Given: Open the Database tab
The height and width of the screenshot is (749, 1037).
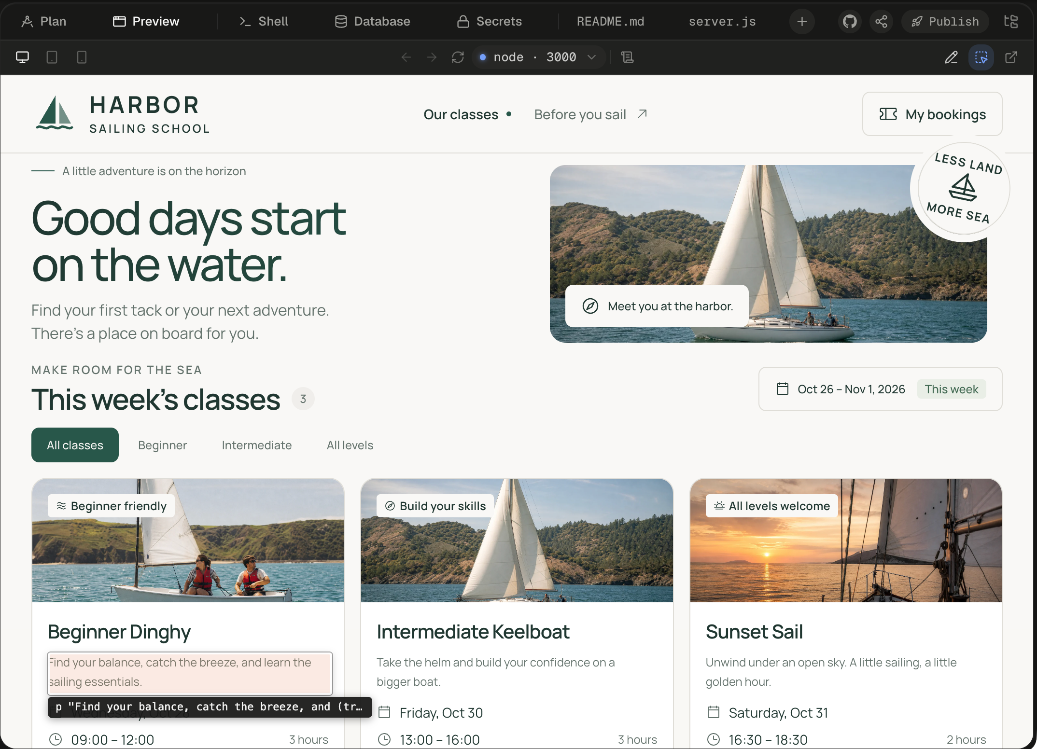Looking at the screenshot, I should coord(372,21).
